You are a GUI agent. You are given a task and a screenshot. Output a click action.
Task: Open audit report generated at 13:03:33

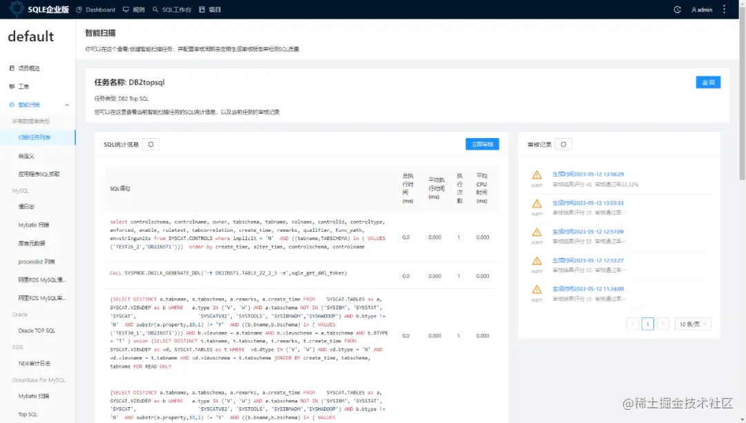(x=588, y=203)
